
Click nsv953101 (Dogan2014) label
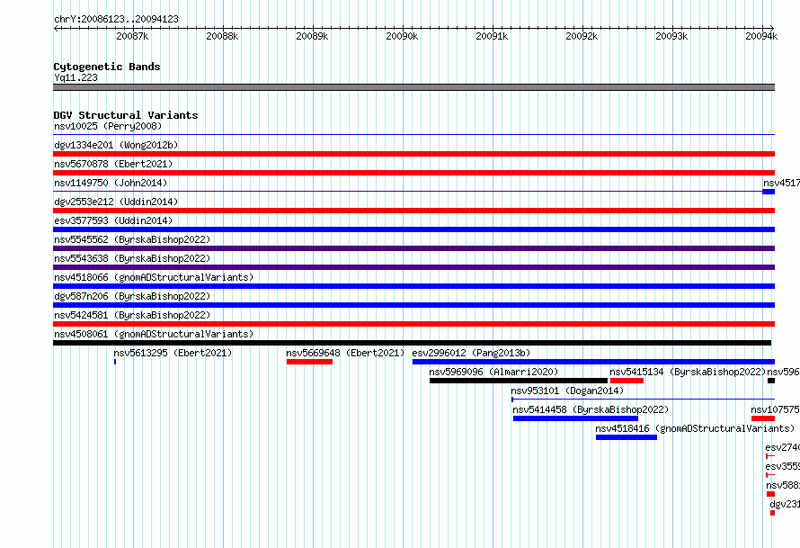567,391
